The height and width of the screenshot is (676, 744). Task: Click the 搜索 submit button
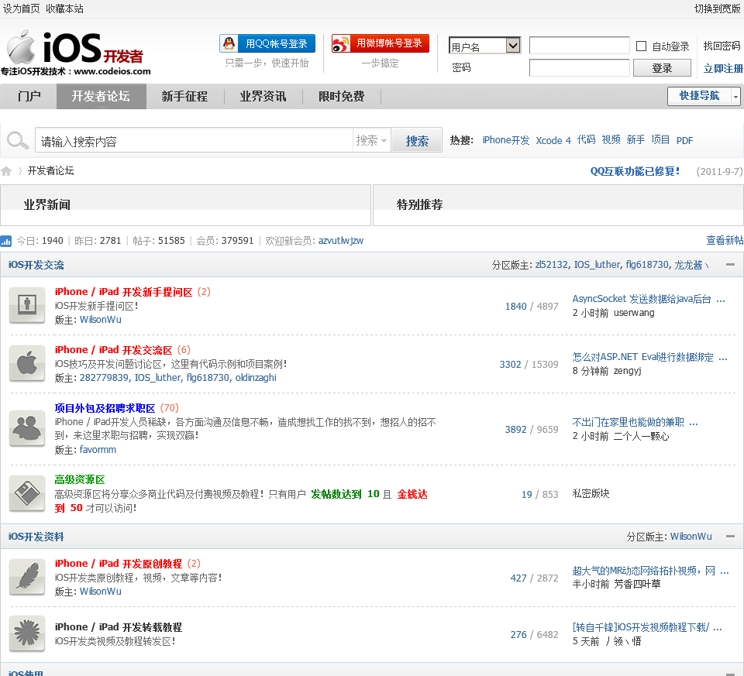[417, 140]
